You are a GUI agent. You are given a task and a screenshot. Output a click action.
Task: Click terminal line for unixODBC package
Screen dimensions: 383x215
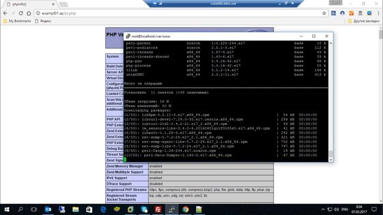point(226,75)
